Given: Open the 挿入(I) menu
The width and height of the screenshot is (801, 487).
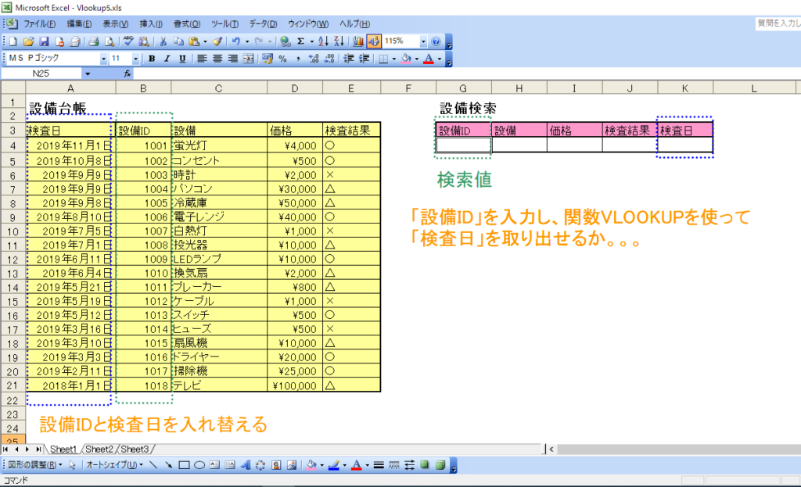Looking at the screenshot, I should 152,23.
